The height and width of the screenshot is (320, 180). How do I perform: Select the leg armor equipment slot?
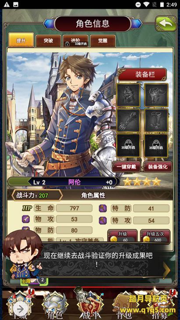tap(156, 120)
